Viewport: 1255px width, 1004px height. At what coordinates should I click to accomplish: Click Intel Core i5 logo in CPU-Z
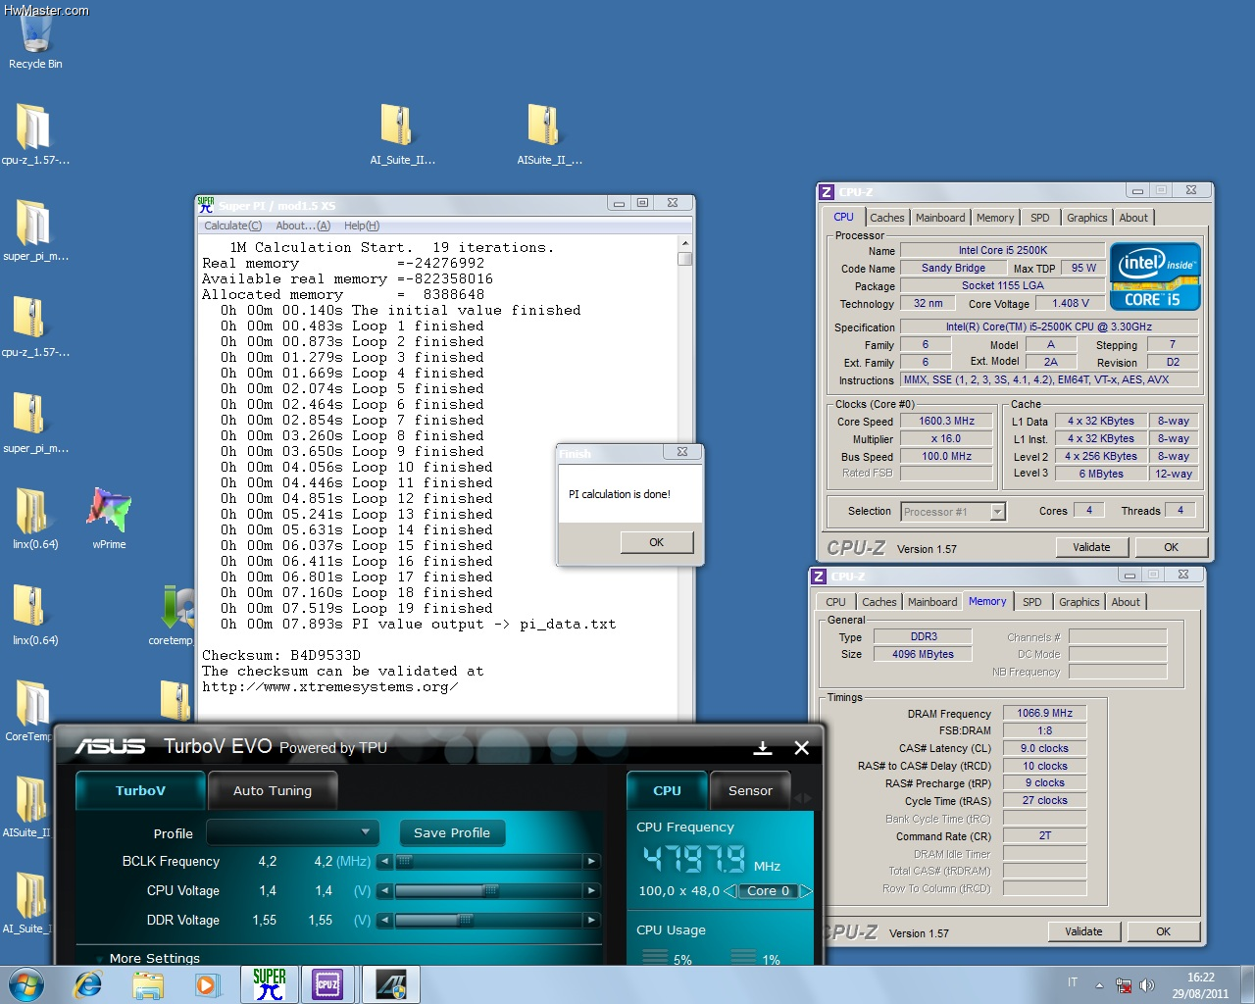[1155, 276]
